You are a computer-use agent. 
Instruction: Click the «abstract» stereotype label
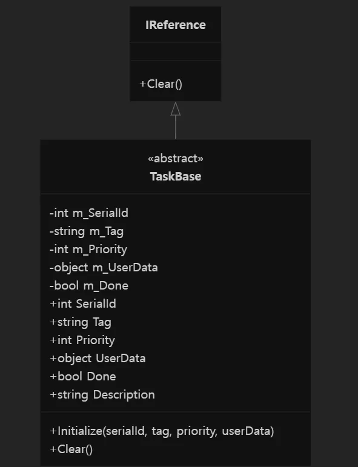click(x=176, y=159)
